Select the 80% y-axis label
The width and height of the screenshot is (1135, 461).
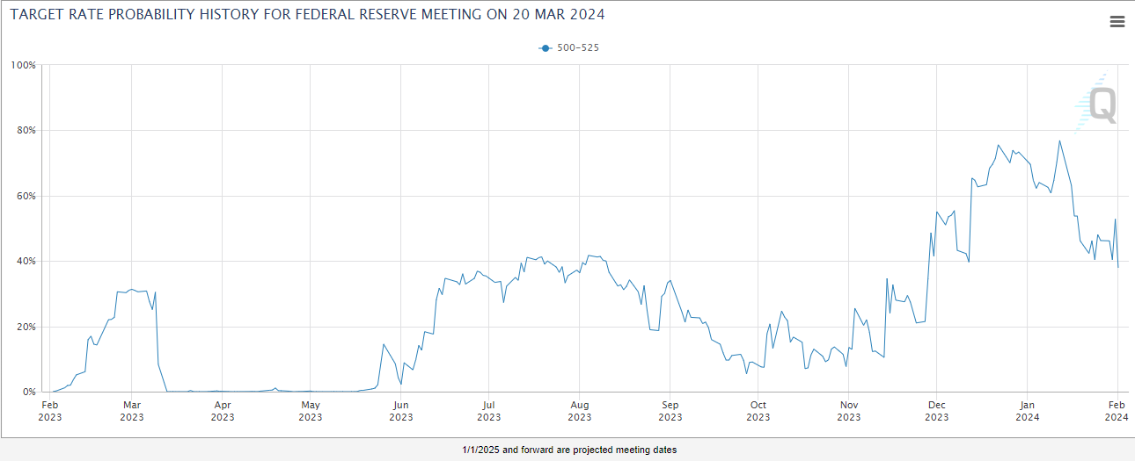point(25,131)
